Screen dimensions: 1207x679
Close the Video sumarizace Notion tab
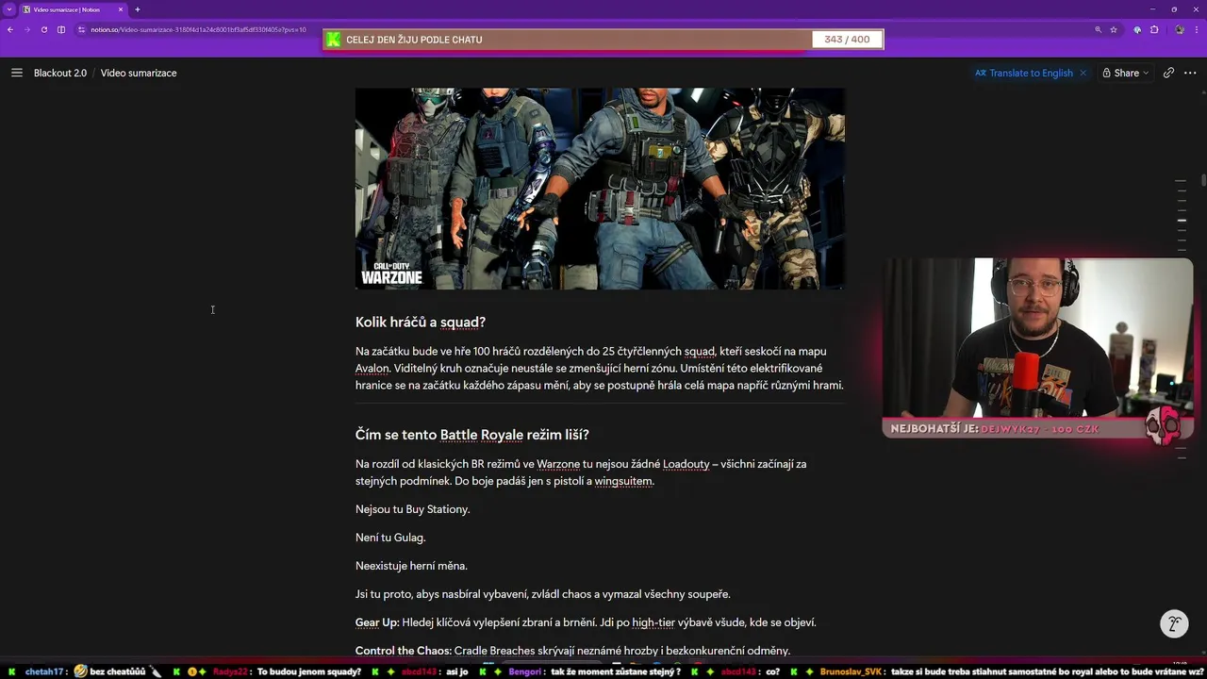point(121,9)
